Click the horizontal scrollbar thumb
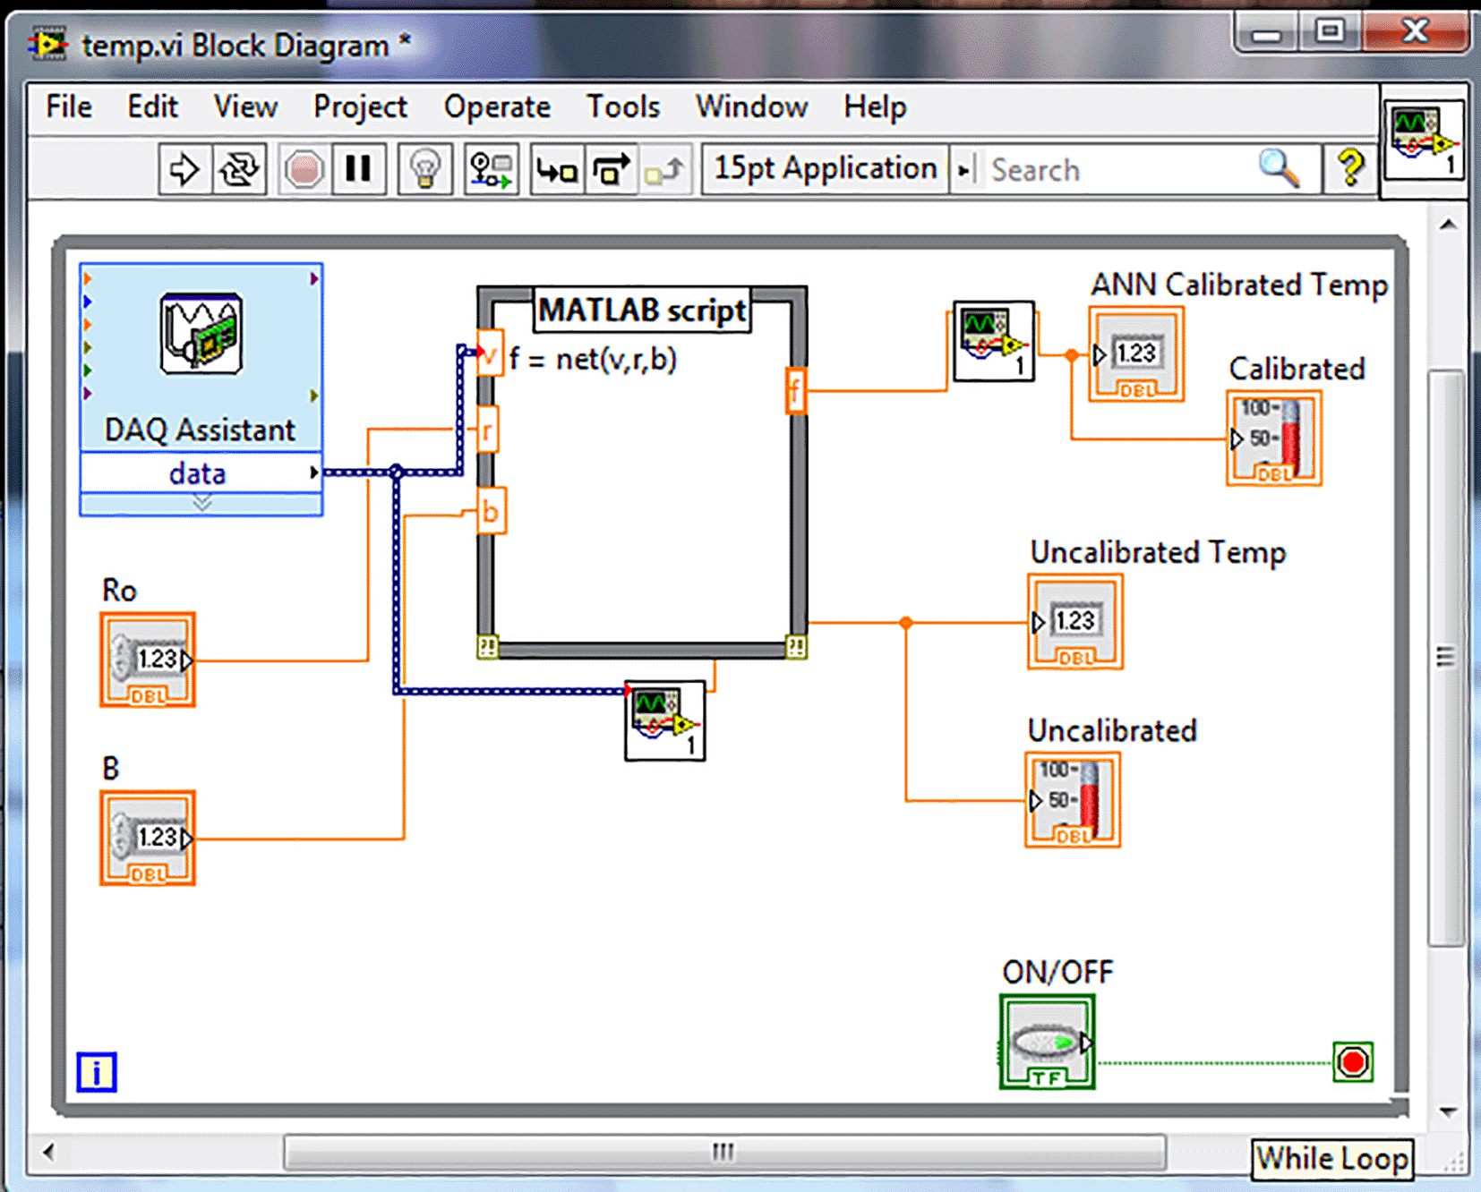 (724, 1152)
